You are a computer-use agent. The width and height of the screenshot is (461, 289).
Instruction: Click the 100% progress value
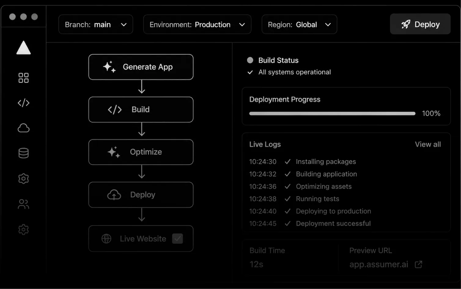click(431, 113)
